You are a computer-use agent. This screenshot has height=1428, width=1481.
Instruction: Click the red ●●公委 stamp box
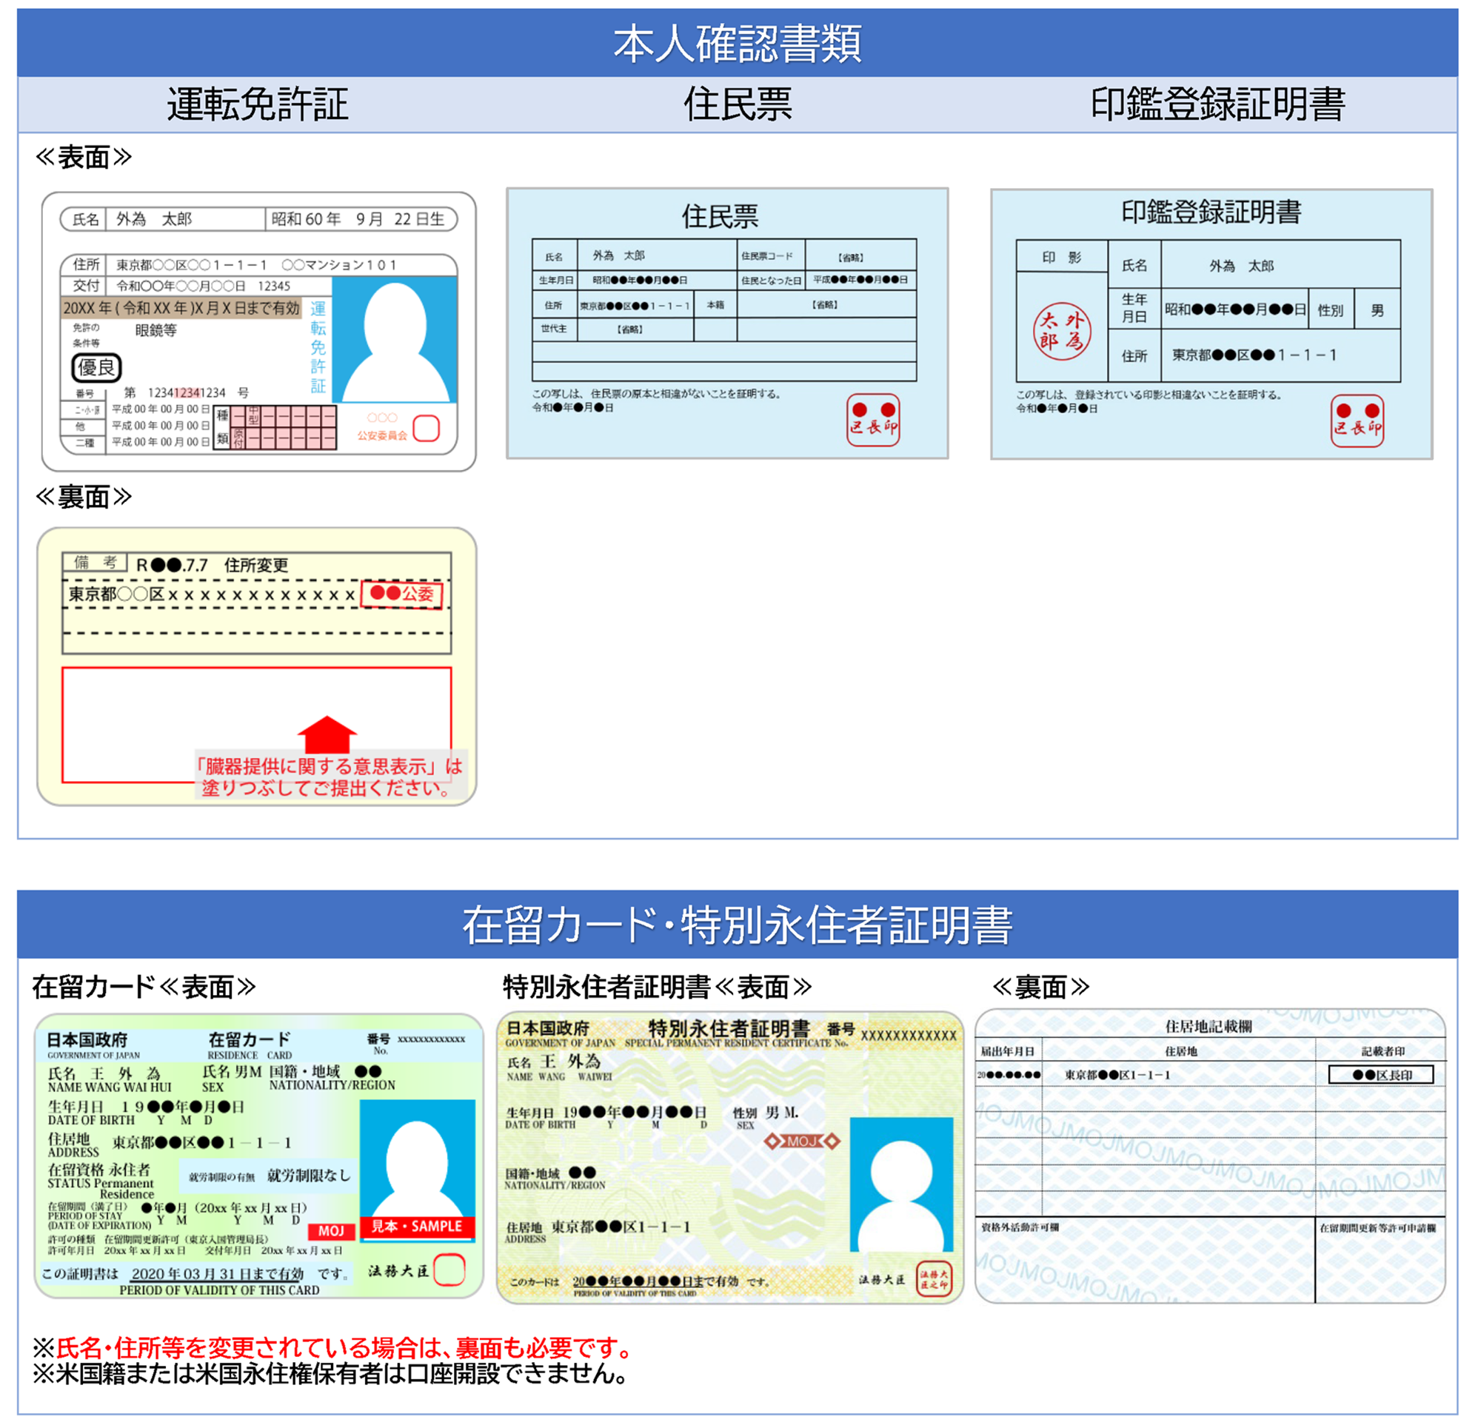click(402, 594)
